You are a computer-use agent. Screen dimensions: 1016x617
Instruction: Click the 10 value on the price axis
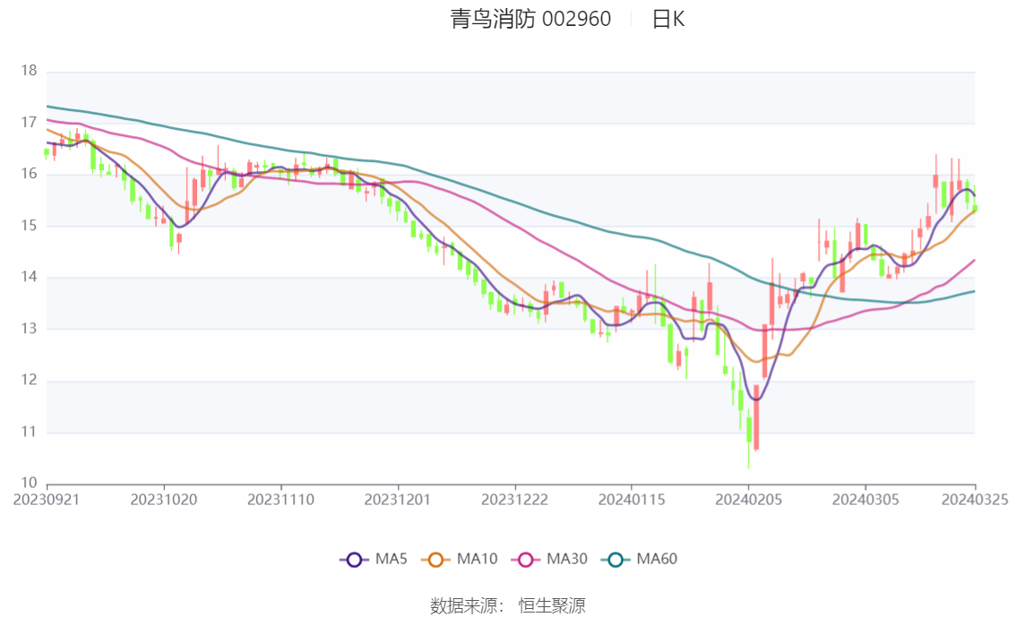(29, 484)
